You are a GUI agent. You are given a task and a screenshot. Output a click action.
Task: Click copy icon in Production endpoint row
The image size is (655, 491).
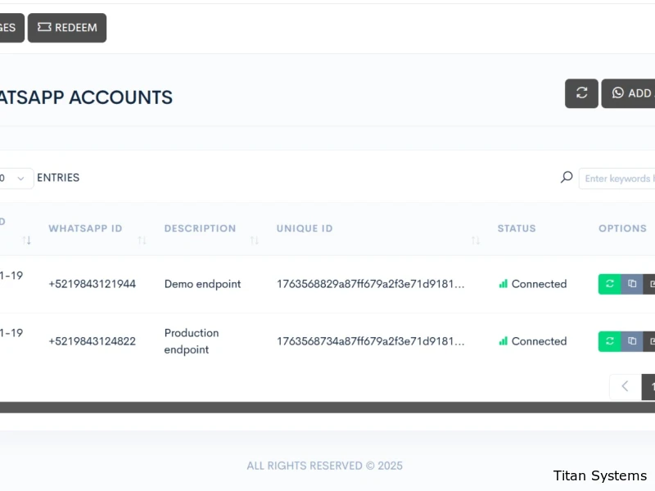pos(631,341)
